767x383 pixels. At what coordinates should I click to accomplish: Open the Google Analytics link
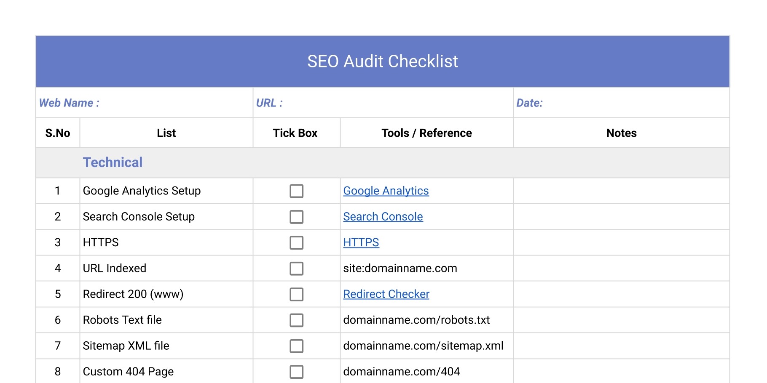coord(386,191)
